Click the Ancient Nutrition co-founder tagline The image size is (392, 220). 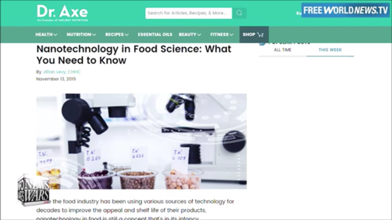click(62, 20)
